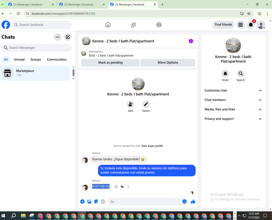Expand Media, files and links section

[x=233, y=109]
